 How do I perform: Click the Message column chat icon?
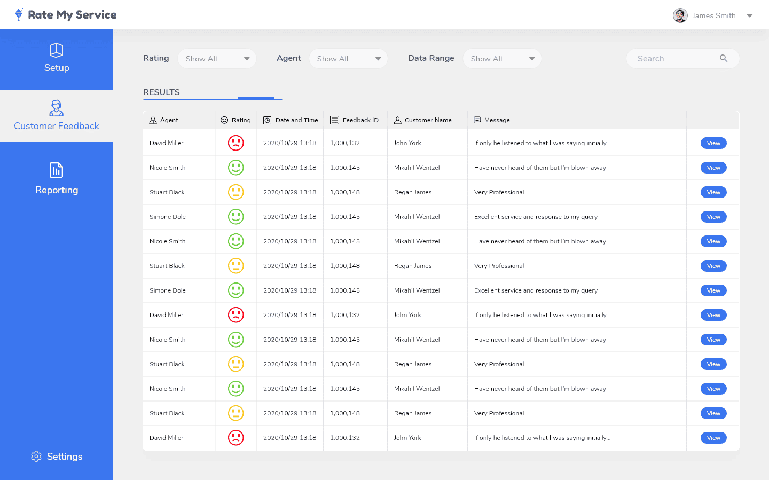point(477,120)
